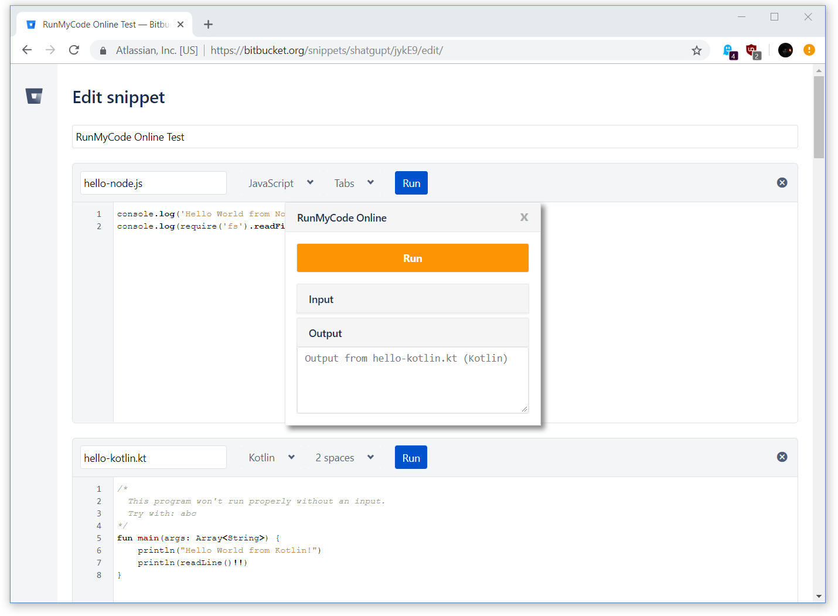Image resolution: width=838 pixels, height=616 pixels.
Task: Click the orange alert icon in toolbar
Action: pyautogui.click(x=809, y=50)
